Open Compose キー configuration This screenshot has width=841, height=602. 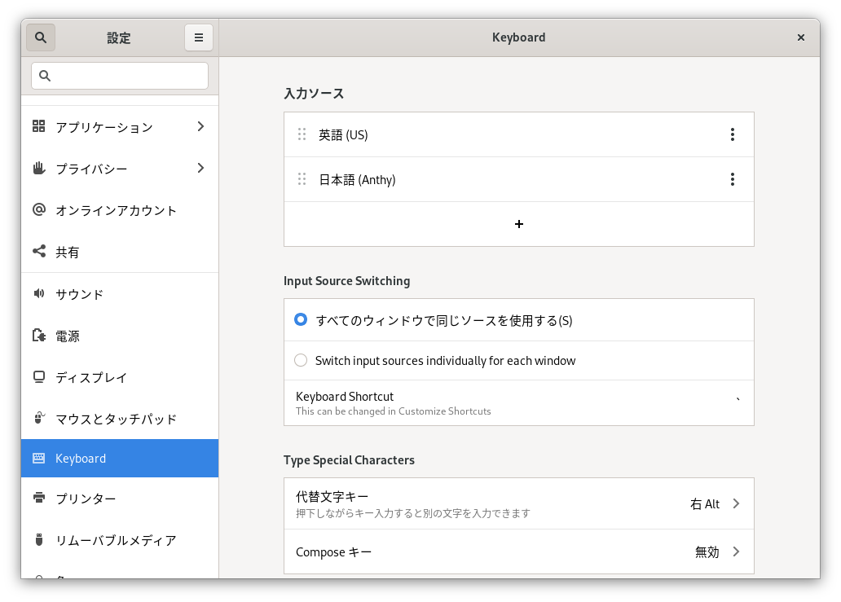click(519, 551)
